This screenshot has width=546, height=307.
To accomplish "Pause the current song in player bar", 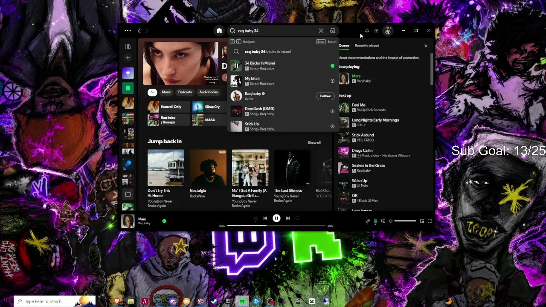I will tap(276, 218).
